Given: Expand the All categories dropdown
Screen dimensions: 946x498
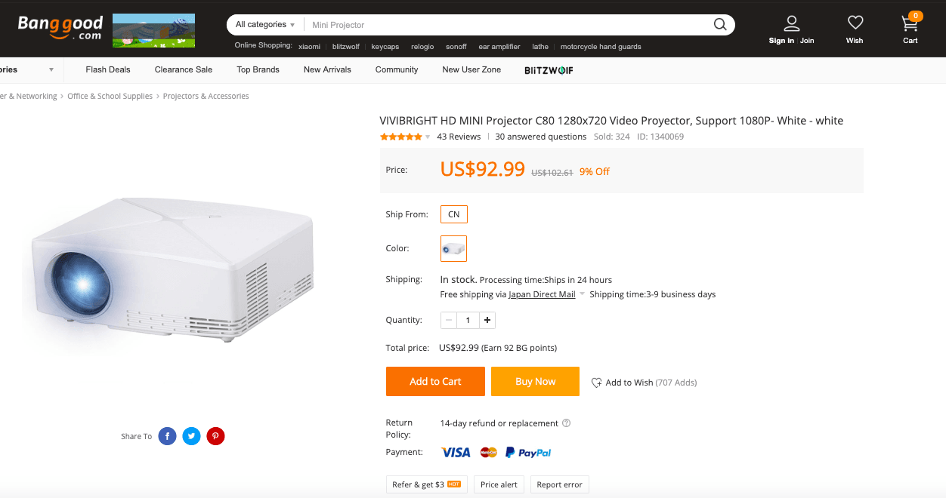Looking at the screenshot, I should 264,25.
